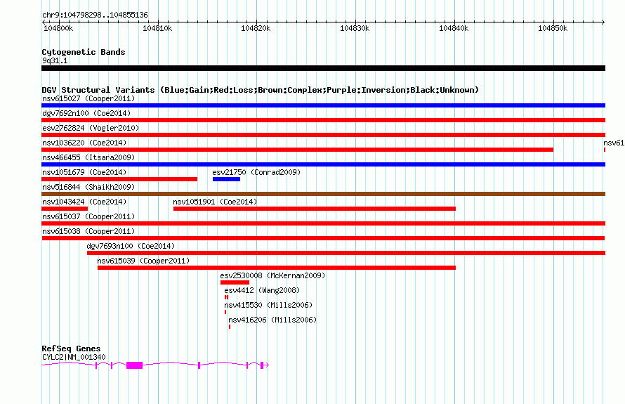Select the red nsv1051679 loss bar
The height and width of the screenshot is (404, 625).
[x=119, y=179]
